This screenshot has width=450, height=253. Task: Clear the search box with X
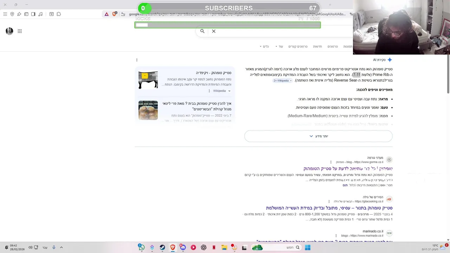[213, 31]
